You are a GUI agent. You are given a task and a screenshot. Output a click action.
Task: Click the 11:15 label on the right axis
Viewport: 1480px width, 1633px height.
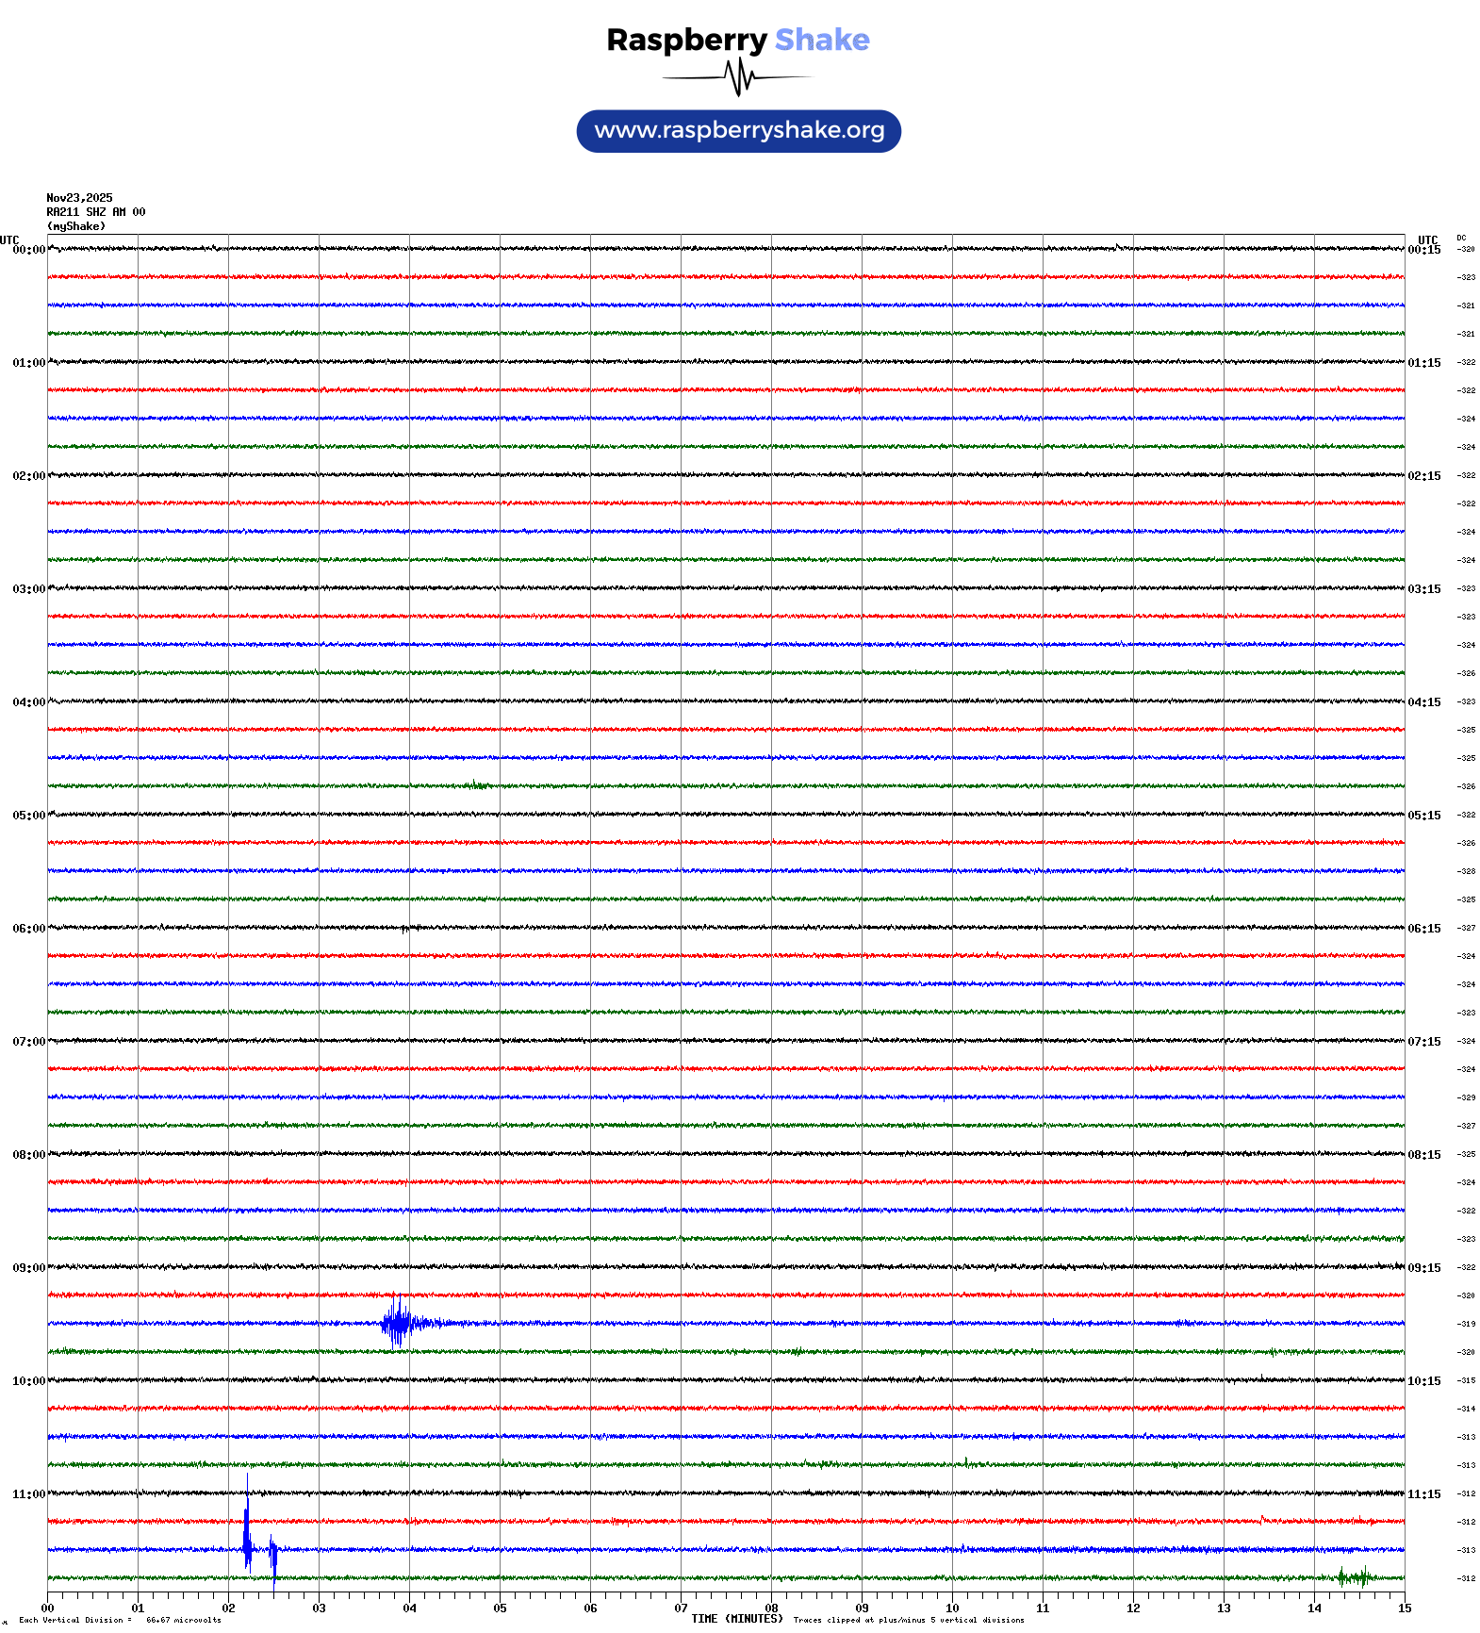pyautogui.click(x=1423, y=1494)
